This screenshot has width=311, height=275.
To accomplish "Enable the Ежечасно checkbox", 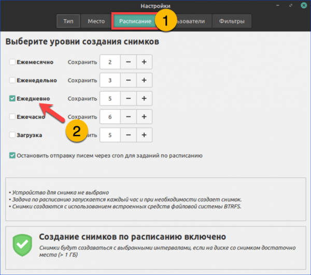I will 12,117.
